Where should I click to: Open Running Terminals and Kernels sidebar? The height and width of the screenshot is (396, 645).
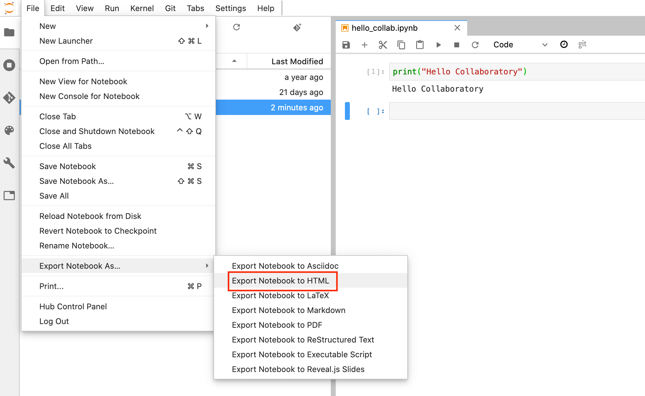coord(9,65)
